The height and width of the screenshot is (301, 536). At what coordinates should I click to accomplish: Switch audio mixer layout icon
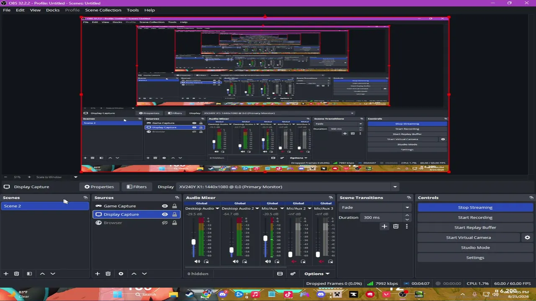click(x=280, y=274)
